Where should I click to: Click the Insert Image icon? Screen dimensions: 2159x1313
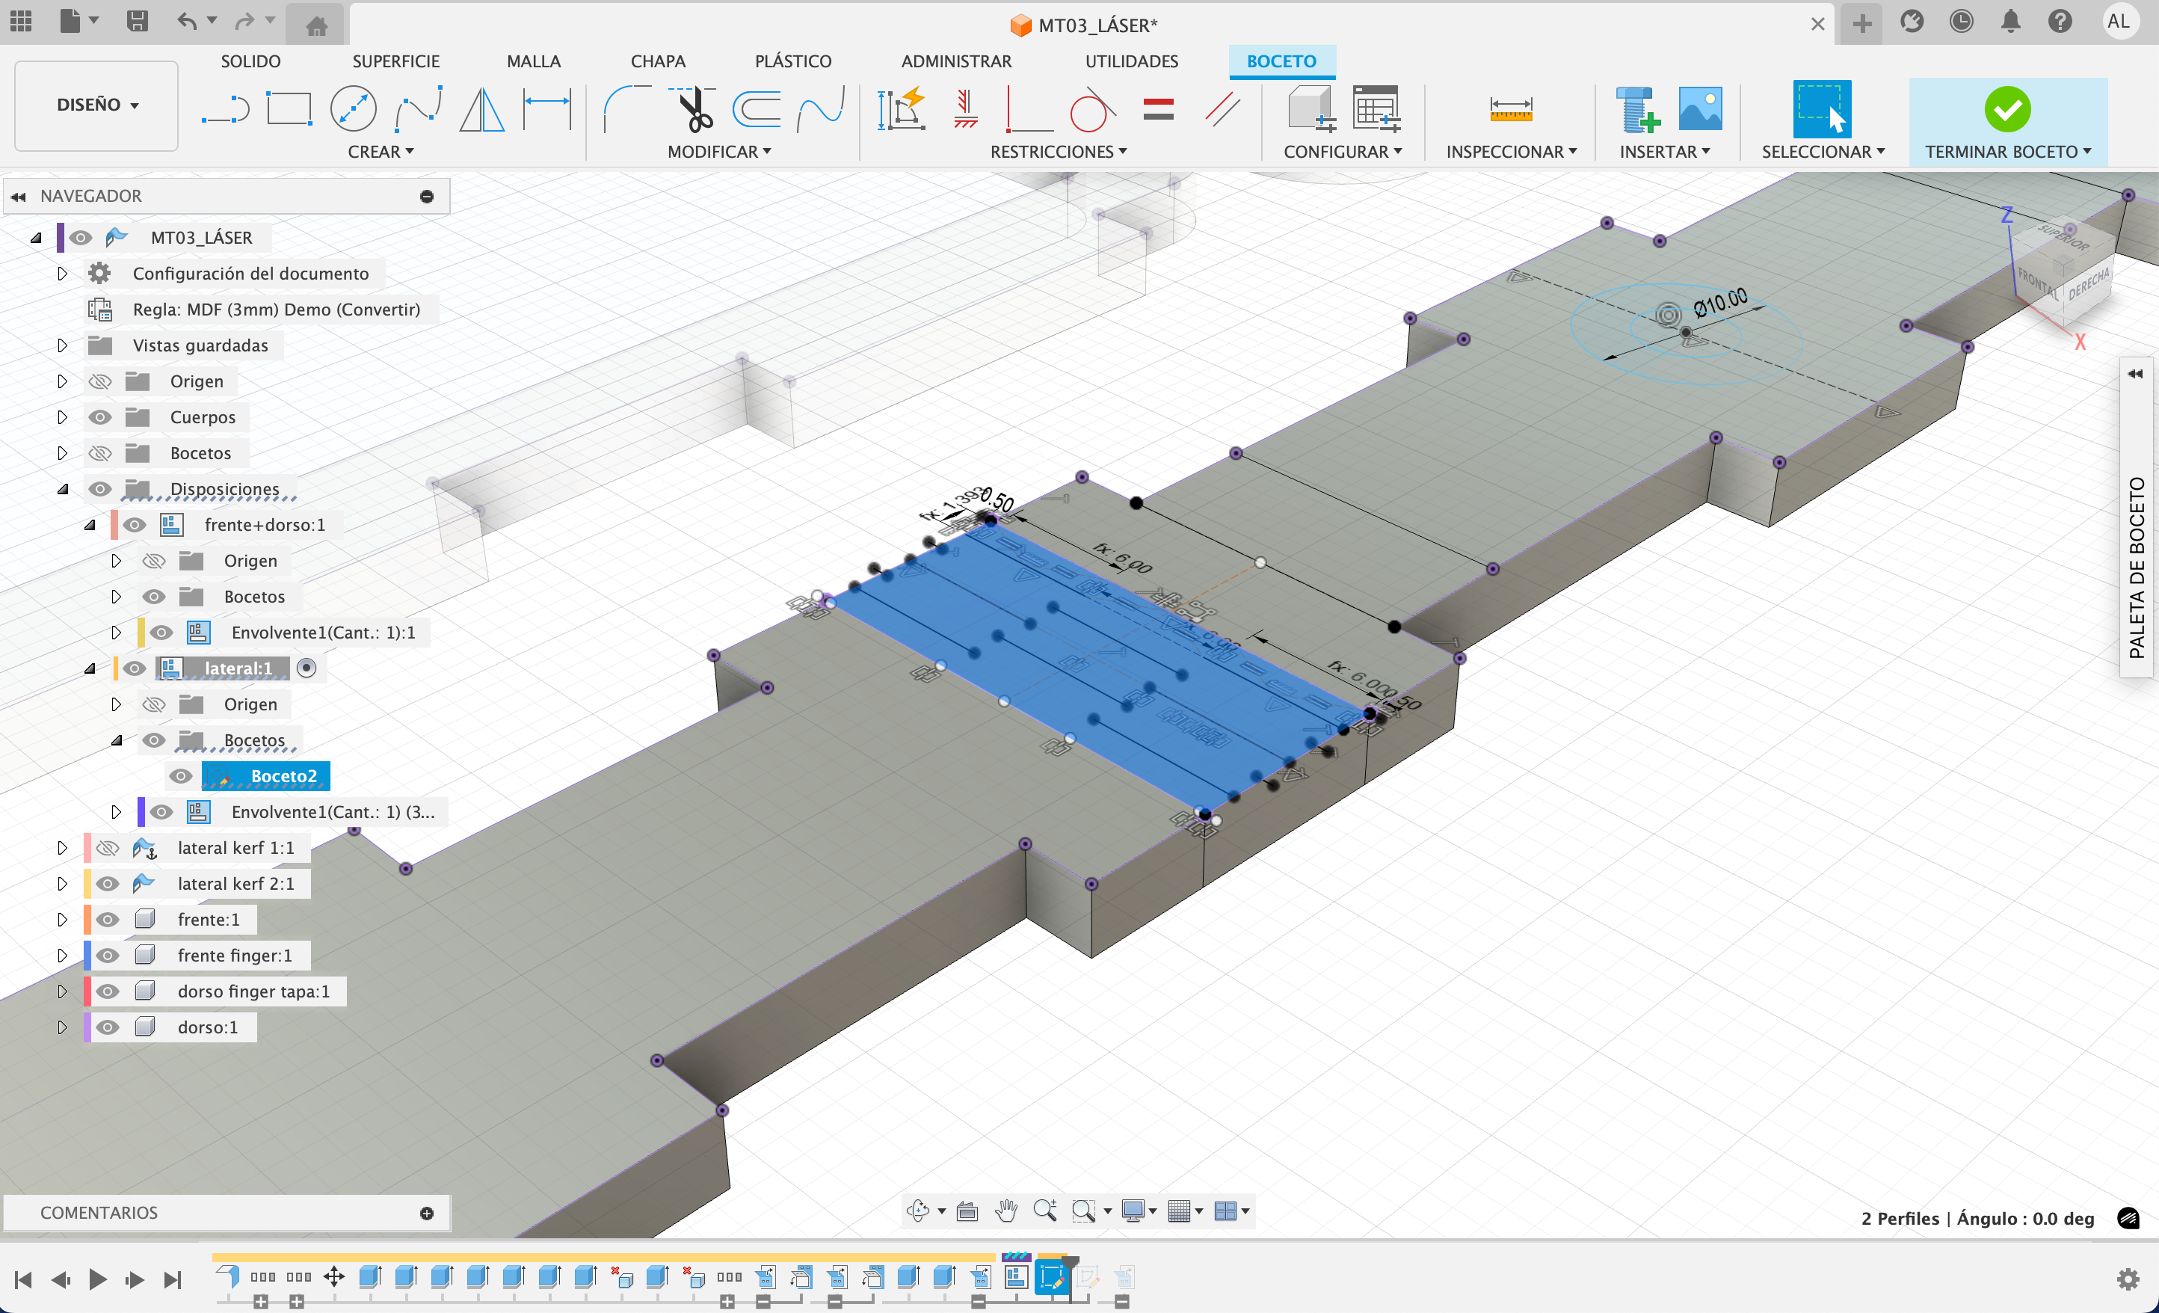[x=1699, y=110]
